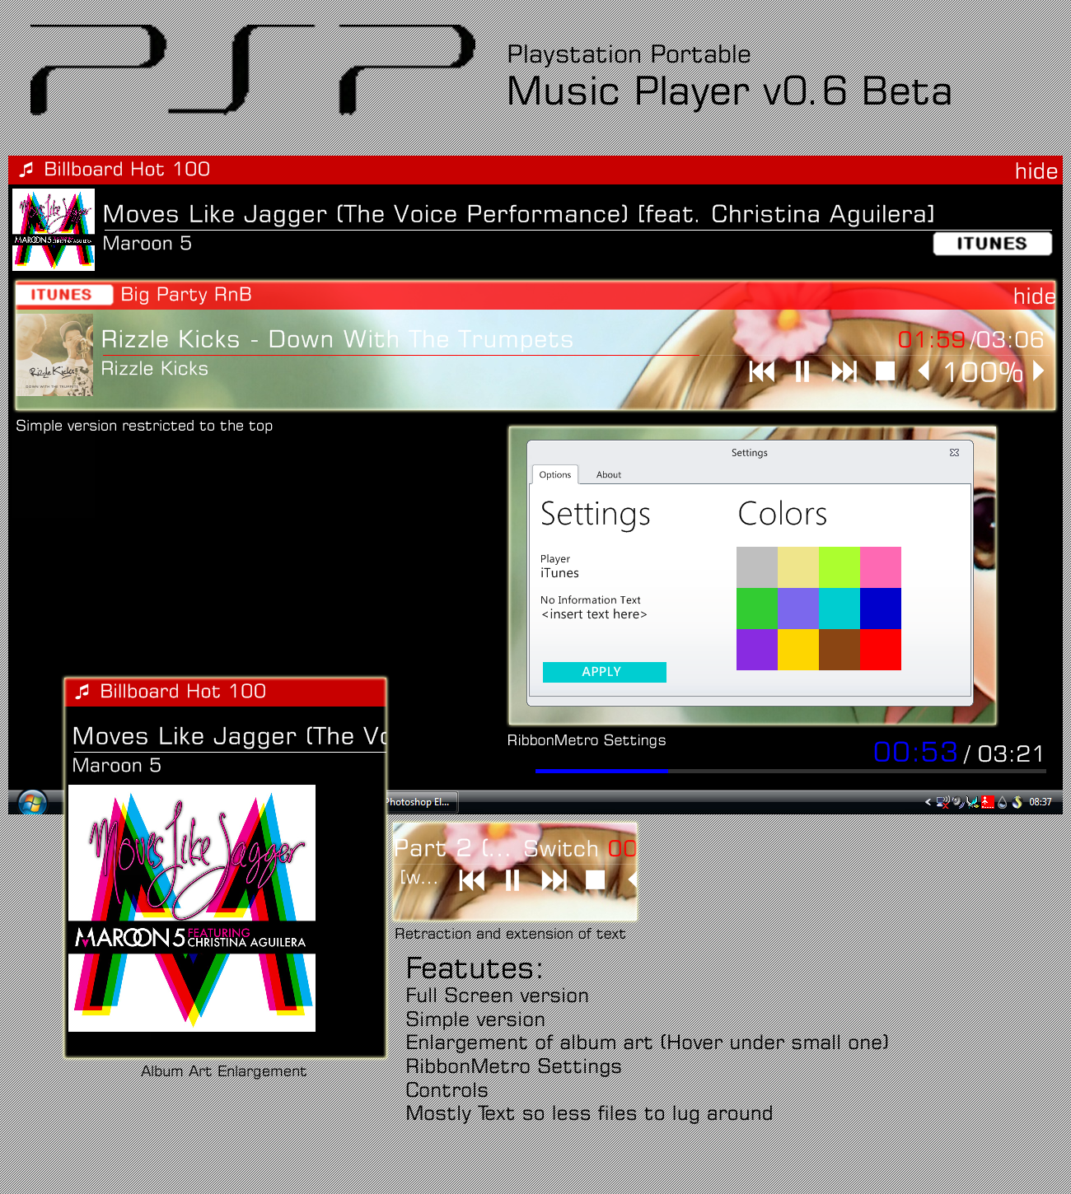Click the water drop tray icon
Screen dimensions: 1071x1194
pos(1002,802)
